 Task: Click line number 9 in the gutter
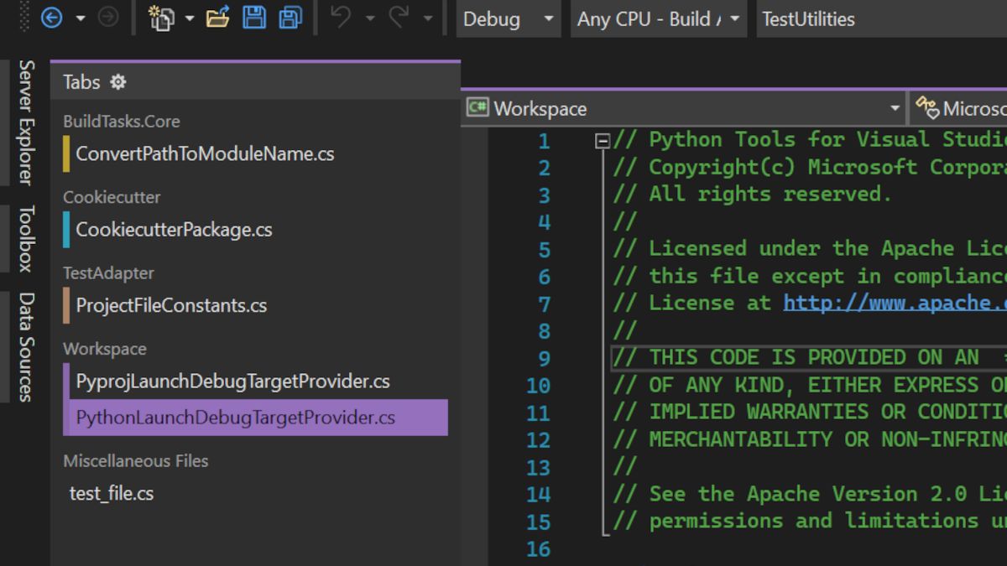544,359
